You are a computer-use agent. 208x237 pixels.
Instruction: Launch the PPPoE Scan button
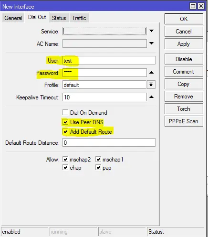coord(184,121)
